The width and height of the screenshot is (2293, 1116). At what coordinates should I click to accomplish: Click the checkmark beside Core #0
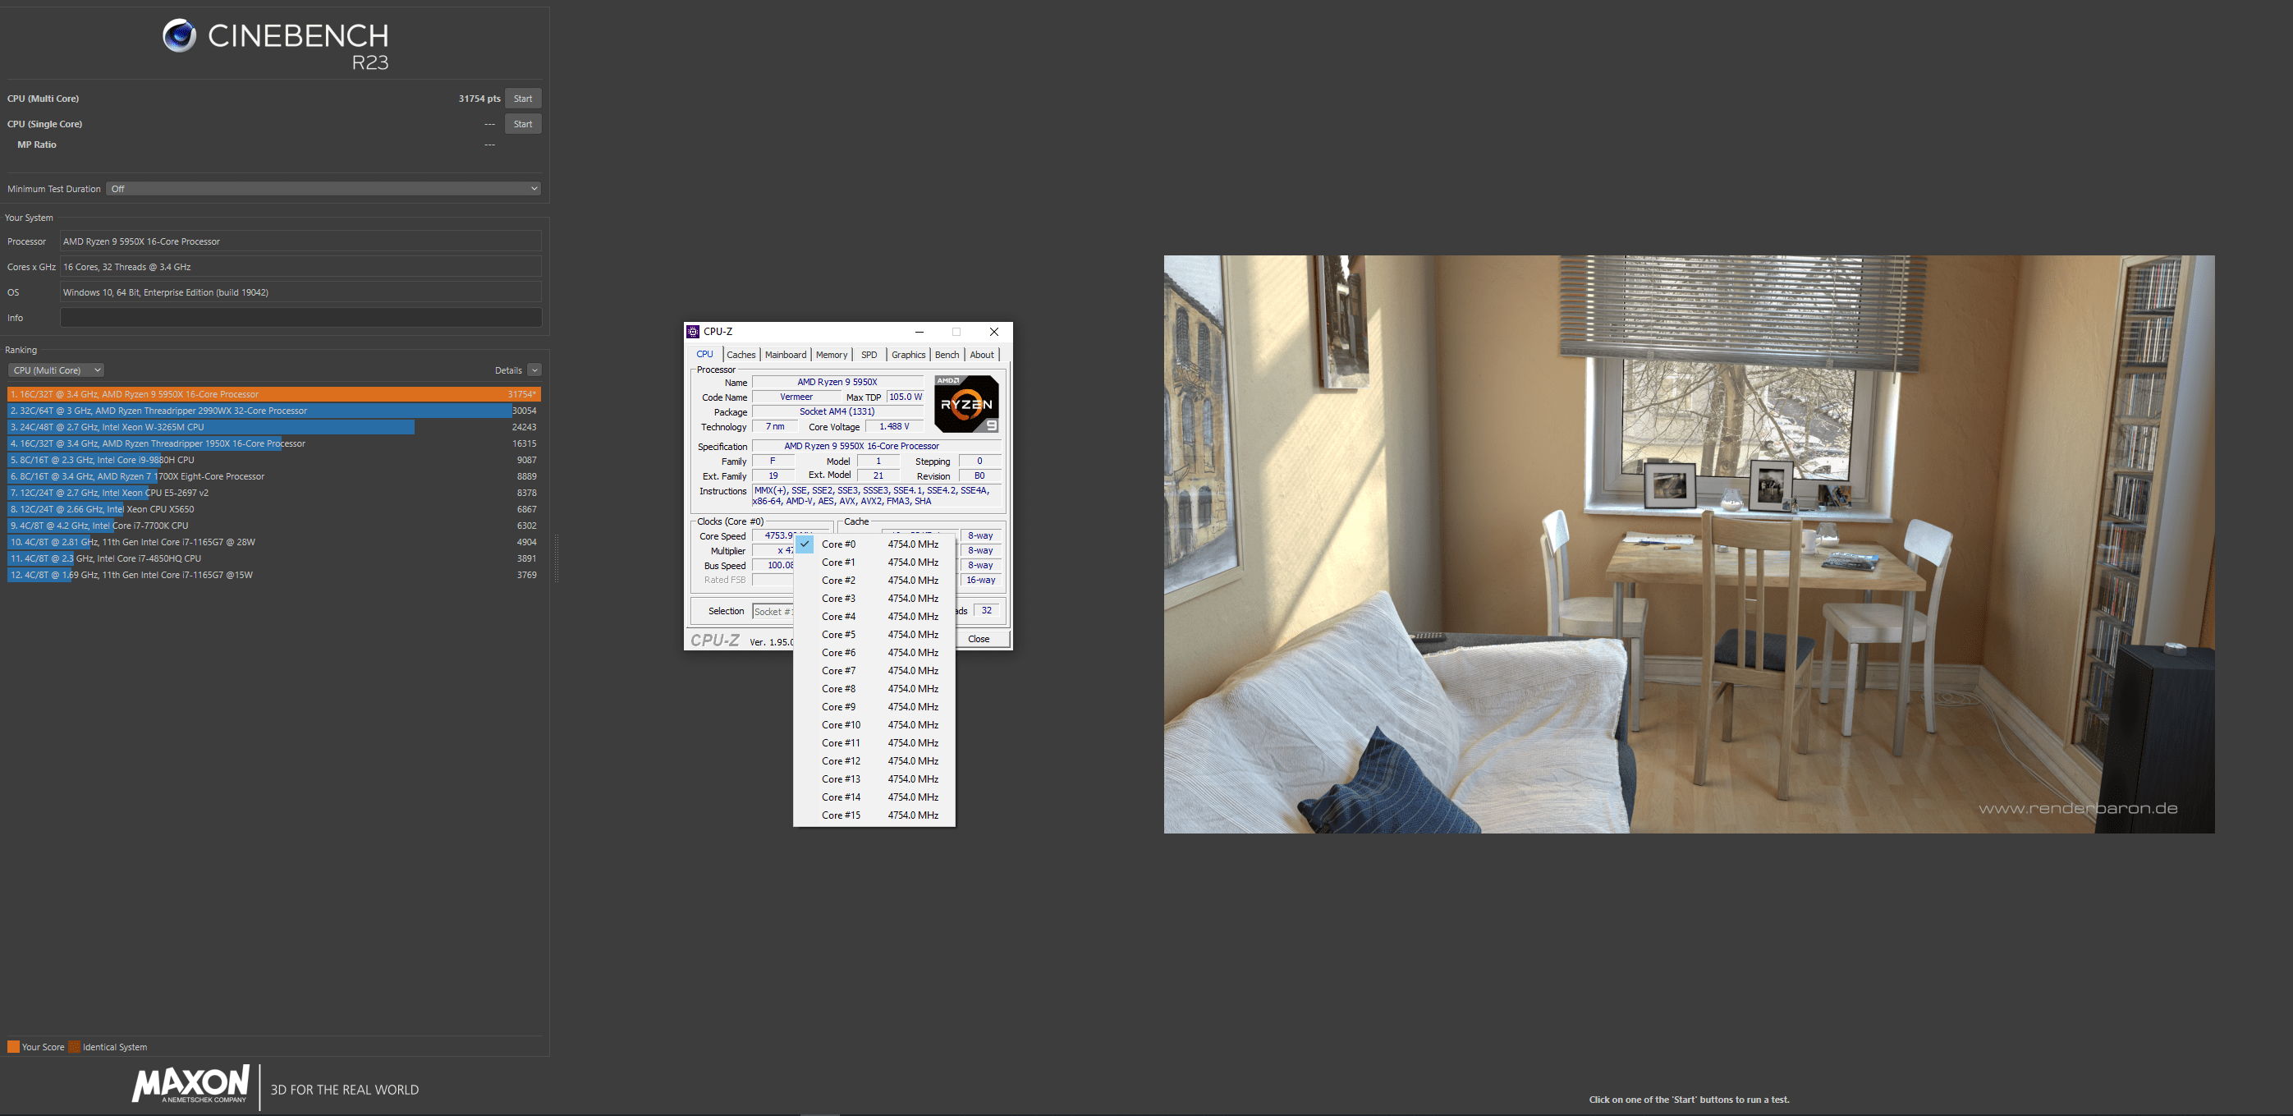pos(804,544)
